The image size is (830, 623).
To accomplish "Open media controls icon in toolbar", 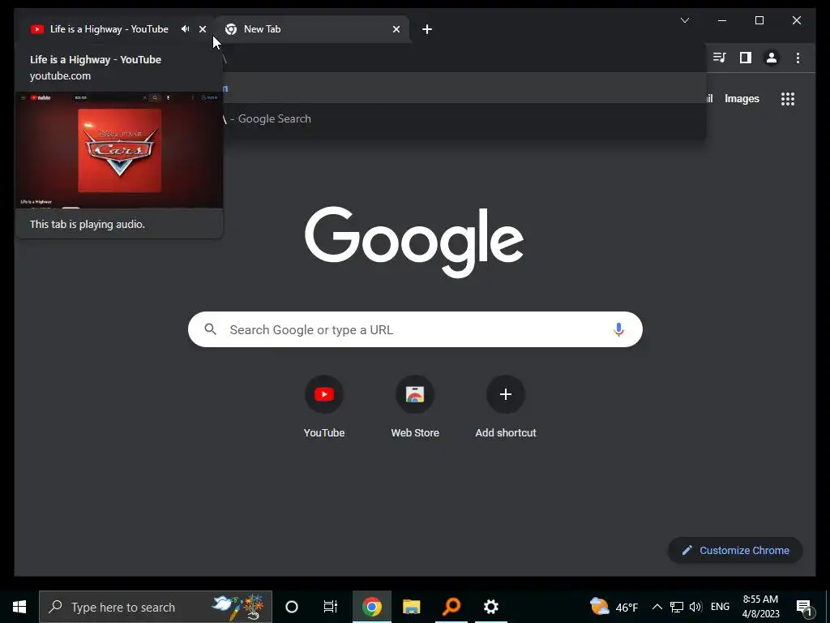I will [x=720, y=58].
